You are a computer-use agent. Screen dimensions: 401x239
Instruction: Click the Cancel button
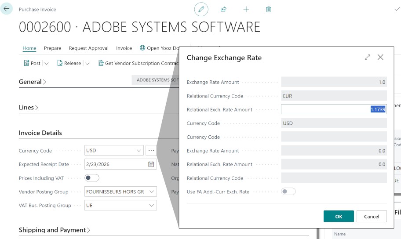pyautogui.click(x=372, y=216)
